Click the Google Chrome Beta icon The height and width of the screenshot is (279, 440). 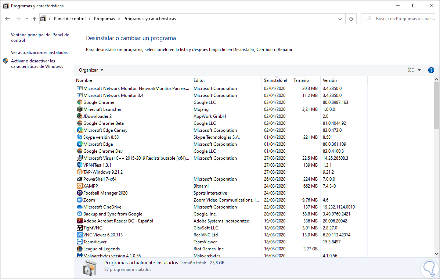pyautogui.click(x=80, y=123)
